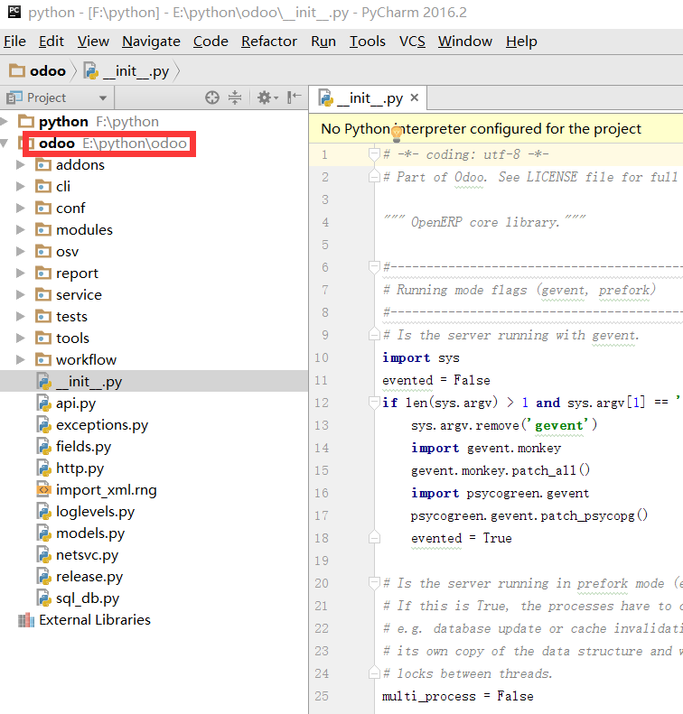Image resolution: width=683 pixels, height=714 pixels.
Task: Click the python folder icon in project tree
Action: 26,122
